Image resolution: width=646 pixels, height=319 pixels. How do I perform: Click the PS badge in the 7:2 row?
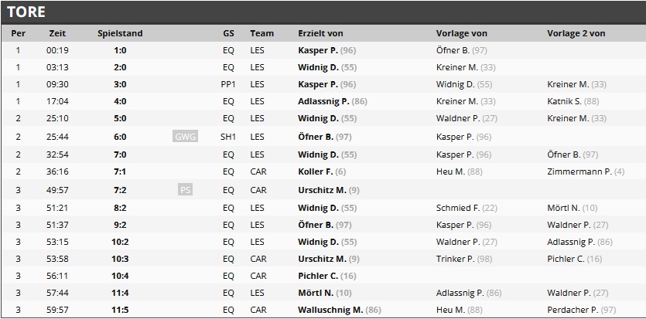pos(185,190)
